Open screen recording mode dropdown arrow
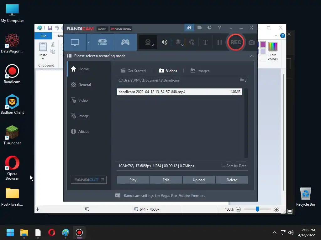This screenshot has width=321, height=240. 89,42
